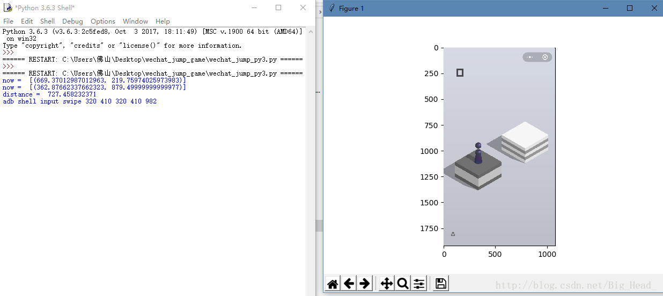Viewport: 663px width, 296px height.
Task: Click the Python Shell title bar icon
Action: (8, 8)
